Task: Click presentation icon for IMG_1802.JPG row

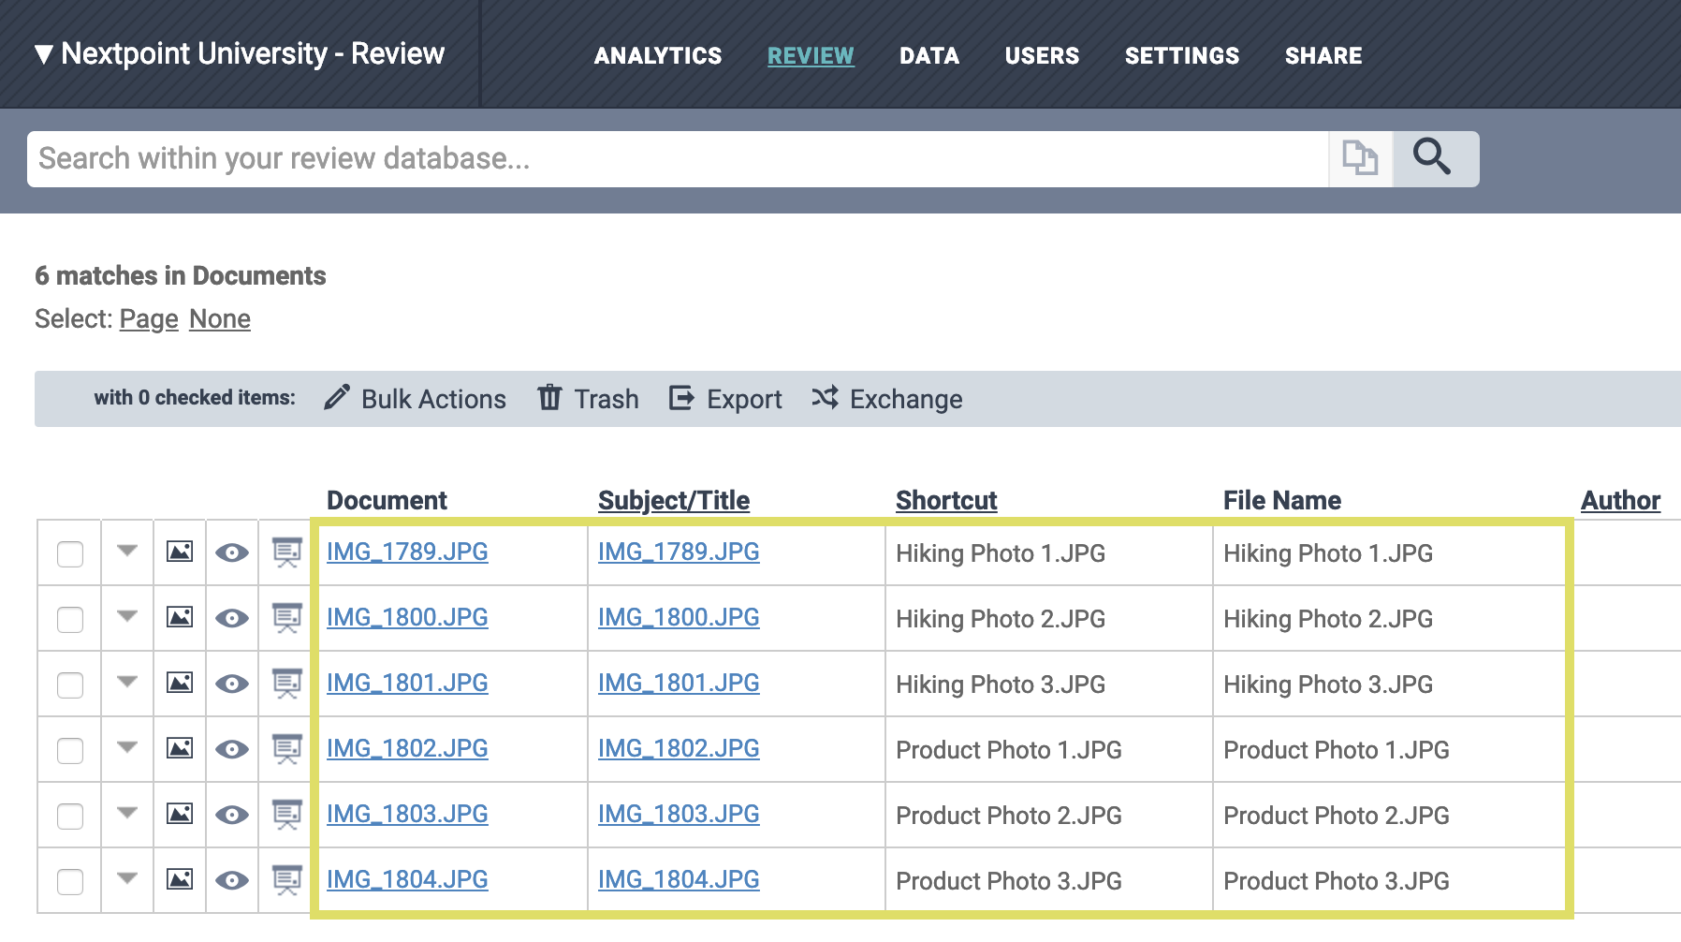Action: click(287, 749)
